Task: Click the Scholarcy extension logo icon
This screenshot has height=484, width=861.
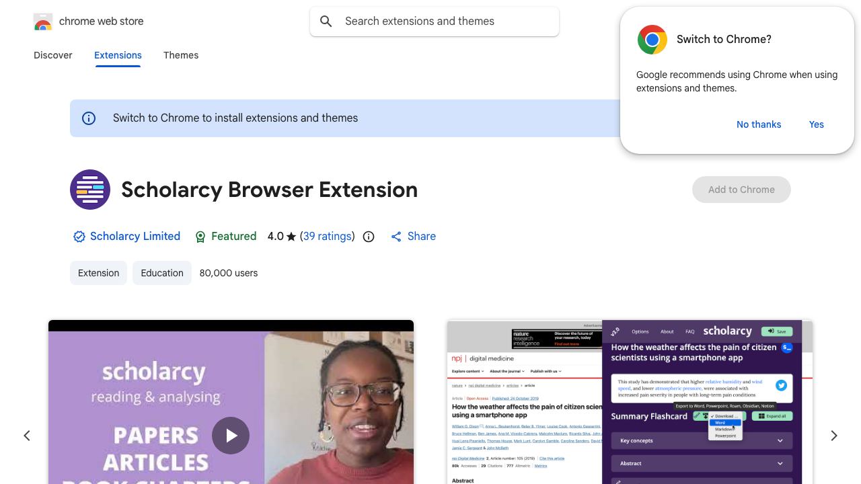Action: coord(90,190)
